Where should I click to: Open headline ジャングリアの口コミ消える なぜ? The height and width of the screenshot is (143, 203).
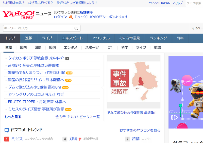click(36, 95)
